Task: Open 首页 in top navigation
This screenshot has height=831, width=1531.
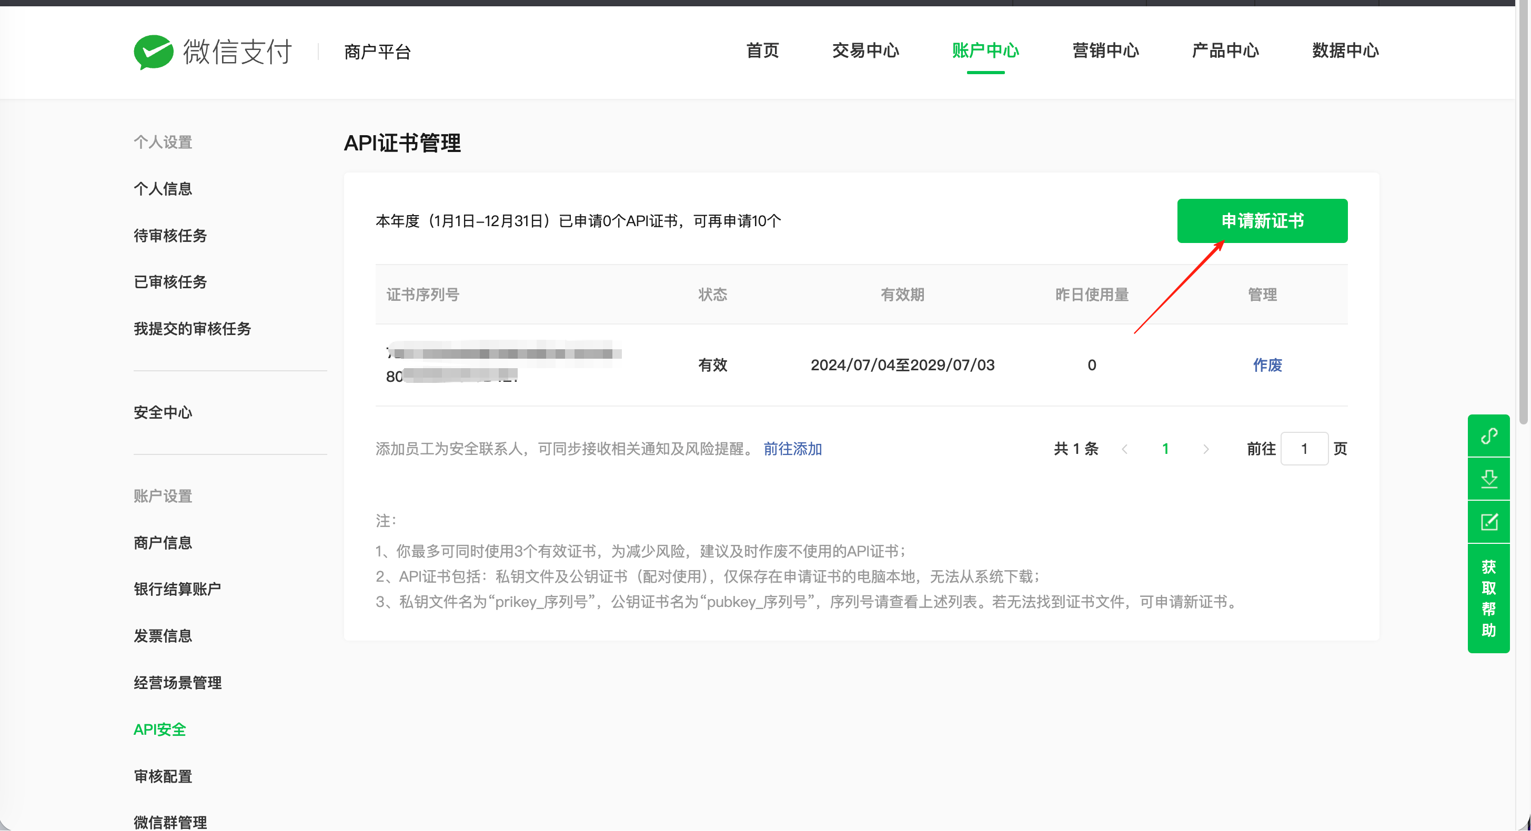Action: (762, 50)
